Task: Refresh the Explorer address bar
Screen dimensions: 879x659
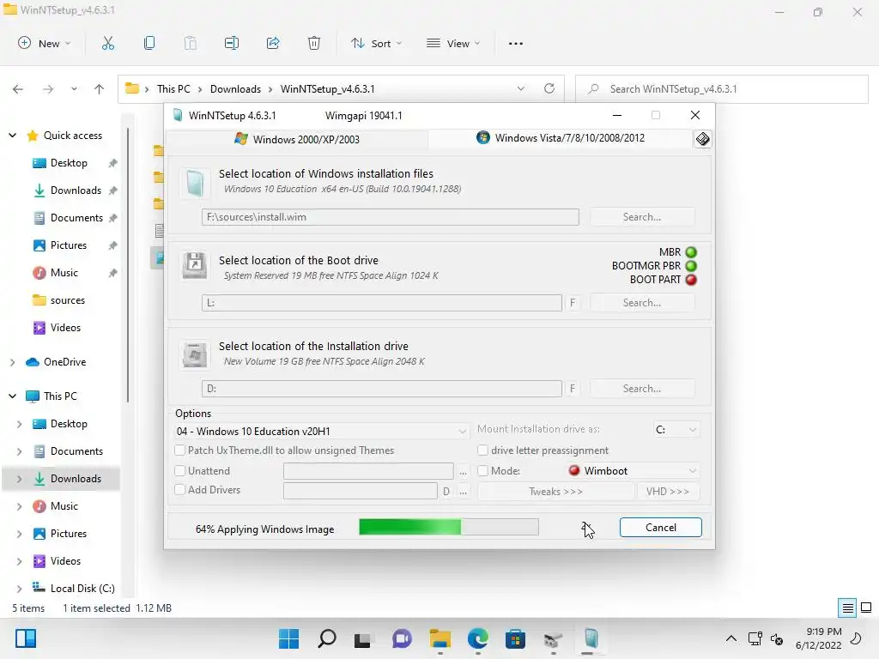Action: (x=549, y=88)
